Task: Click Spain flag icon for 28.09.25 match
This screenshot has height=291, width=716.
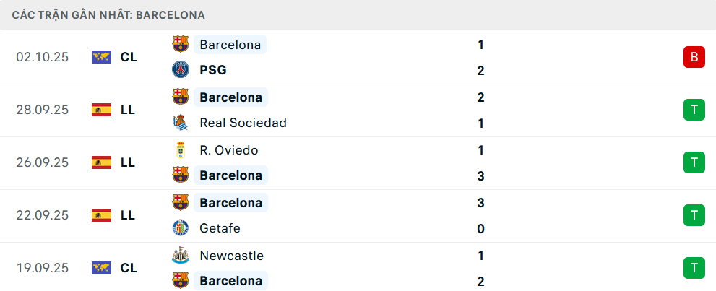Action: pyautogui.click(x=101, y=110)
